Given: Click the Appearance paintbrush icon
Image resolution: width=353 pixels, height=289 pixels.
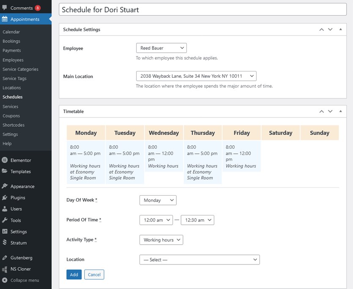Looking at the screenshot, I should pos(5,186).
